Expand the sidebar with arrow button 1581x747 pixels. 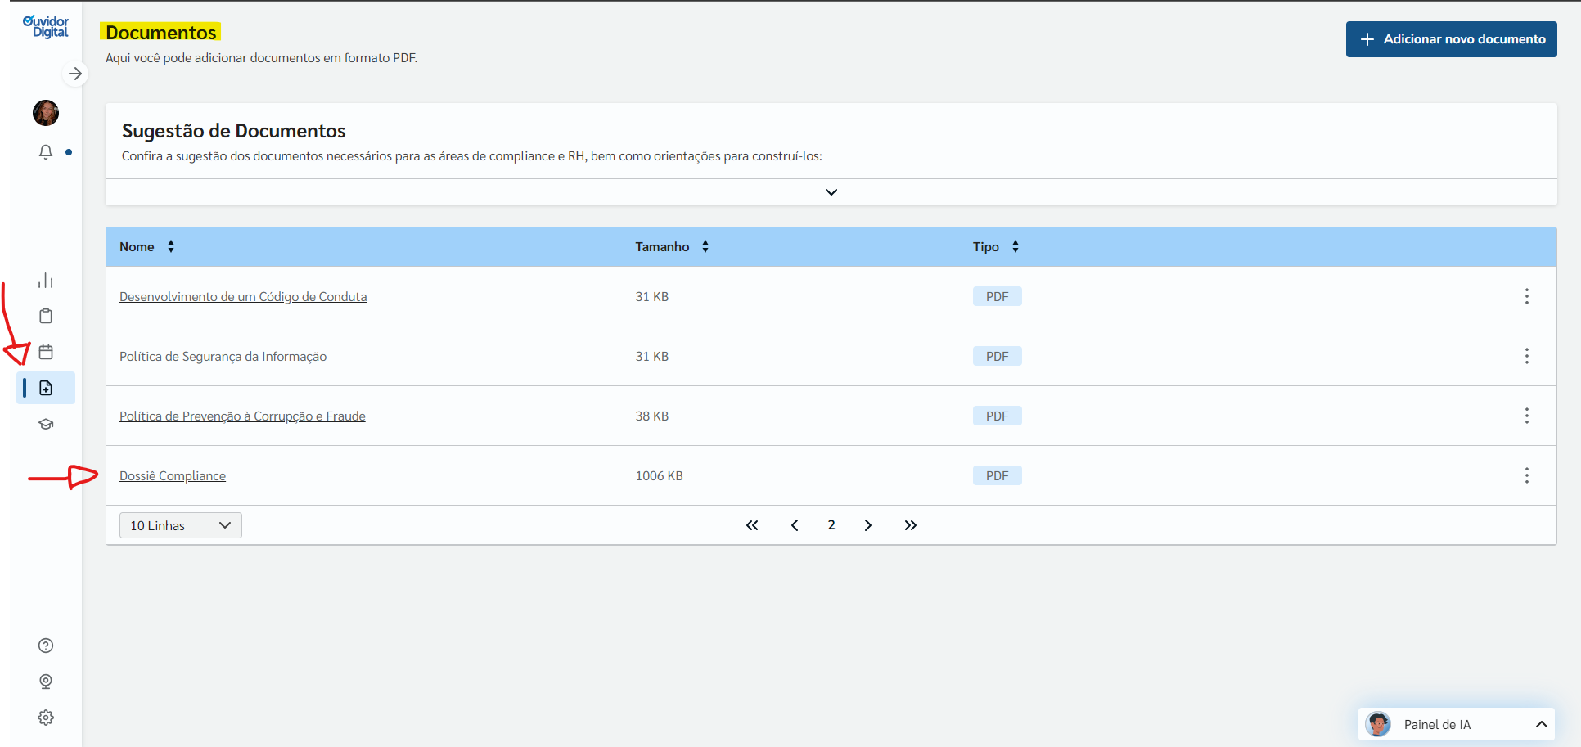tap(75, 74)
